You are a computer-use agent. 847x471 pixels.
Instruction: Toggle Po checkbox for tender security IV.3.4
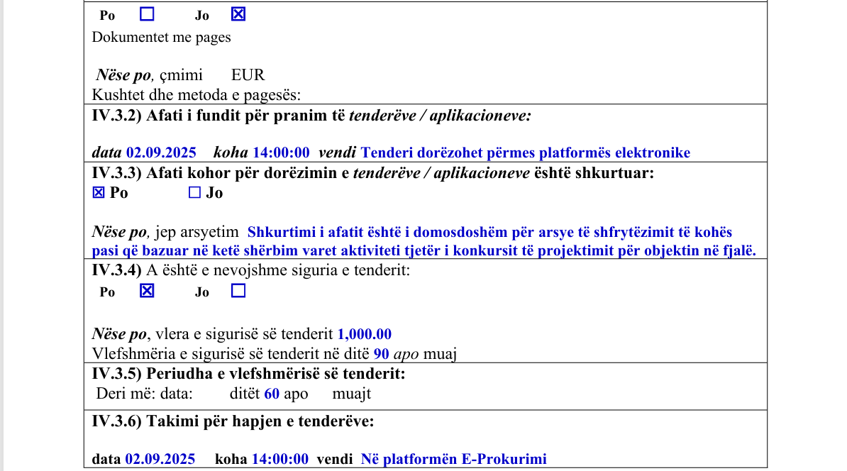tap(147, 291)
